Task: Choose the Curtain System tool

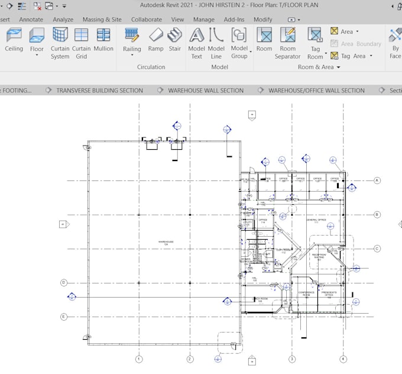Action: point(60,44)
